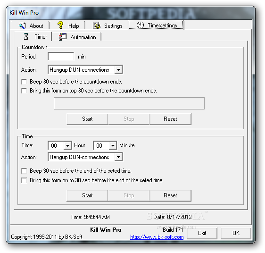The width and height of the screenshot is (265, 253).
Task: Click the countdown progress bar
Action: coord(129,103)
